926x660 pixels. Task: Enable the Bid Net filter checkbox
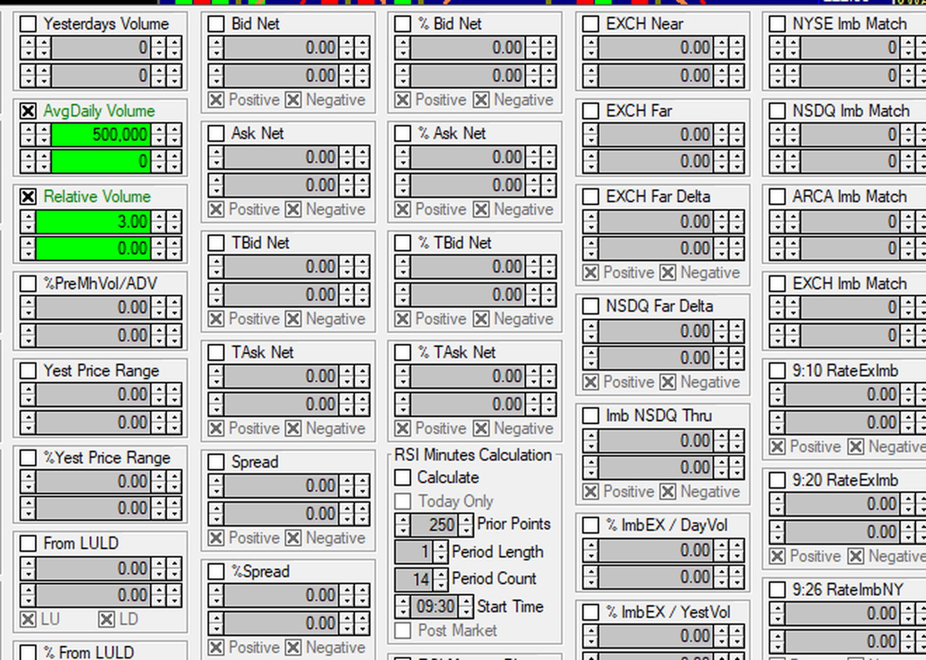[x=216, y=24]
